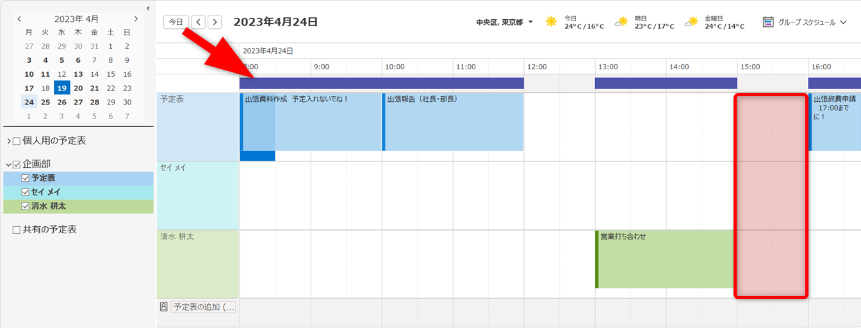
Task: Open the 中央区, 東京都 location dropdown
Action: click(531, 22)
